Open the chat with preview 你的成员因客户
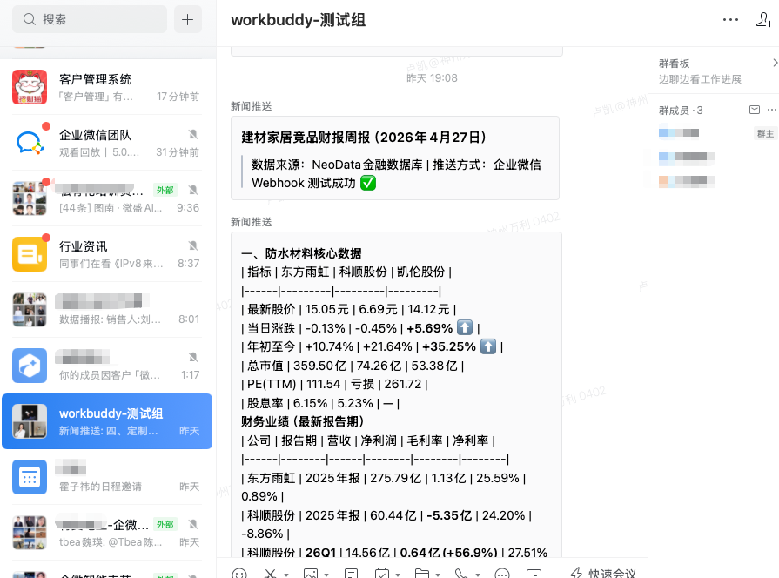 107,366
